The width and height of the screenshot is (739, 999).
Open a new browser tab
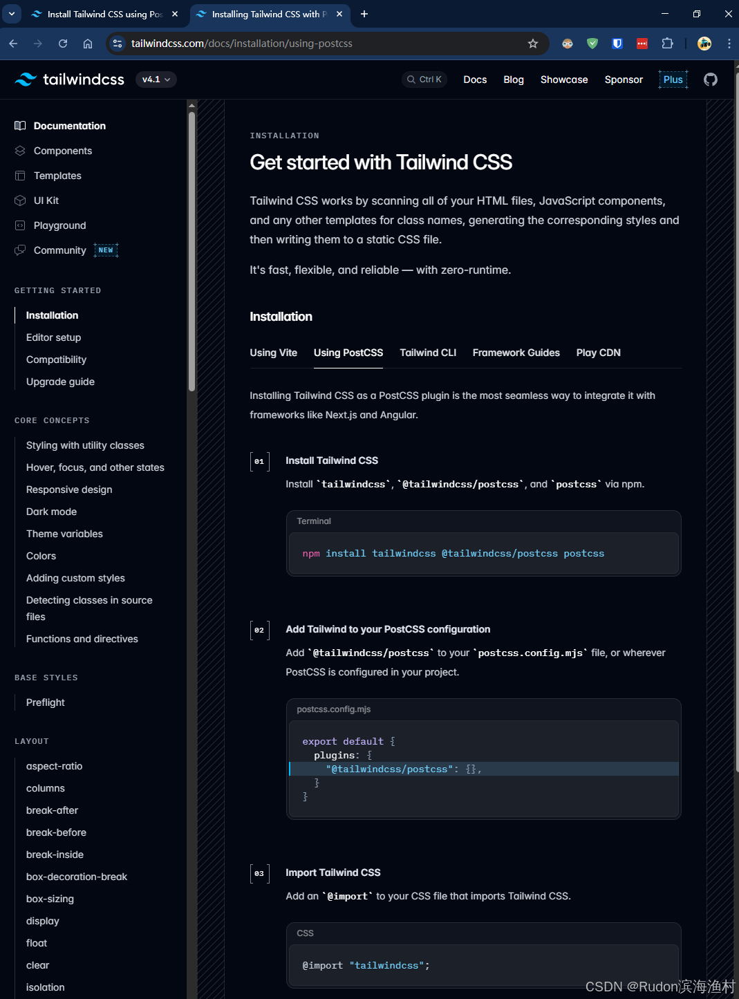[364, 14]
